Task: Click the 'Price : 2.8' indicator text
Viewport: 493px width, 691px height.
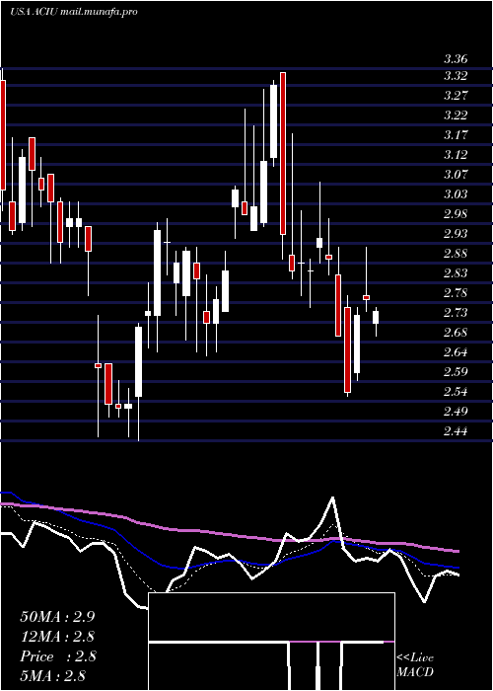Action: click(57, 656)
